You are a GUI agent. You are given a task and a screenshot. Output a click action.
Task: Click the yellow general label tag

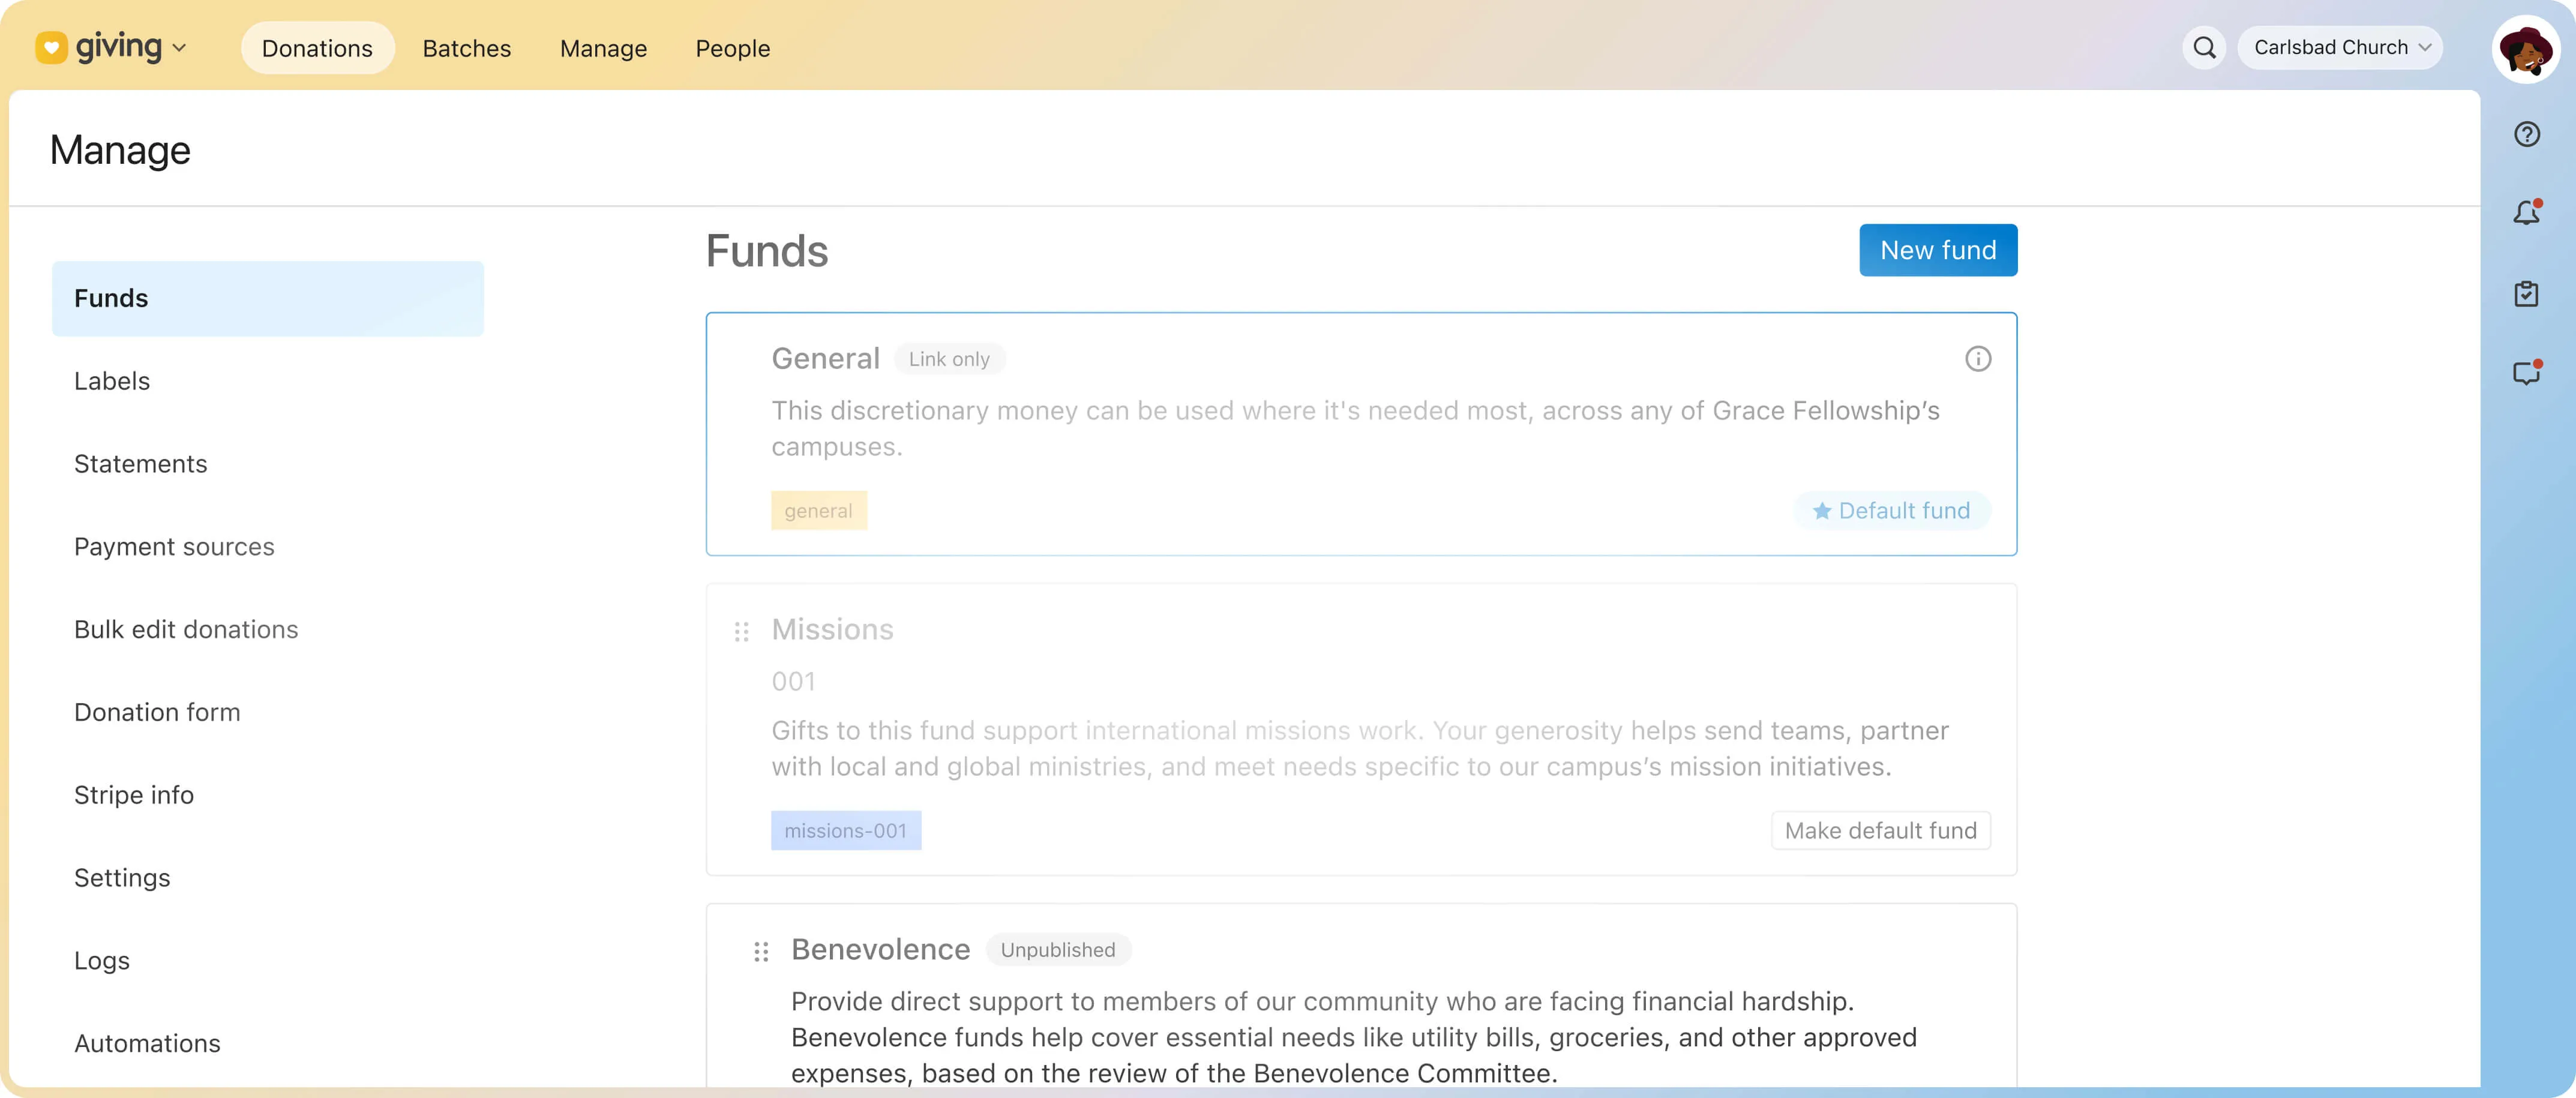(x=818, y=510)
